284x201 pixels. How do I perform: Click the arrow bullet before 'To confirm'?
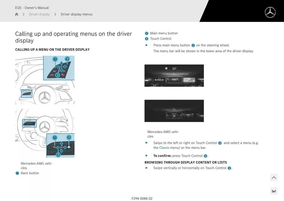point(147,156)
